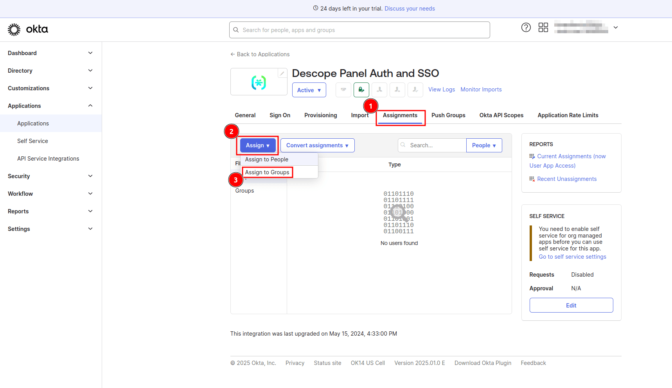
Task: Click the import-user icon beside the lock
Action: click(379, 89)
